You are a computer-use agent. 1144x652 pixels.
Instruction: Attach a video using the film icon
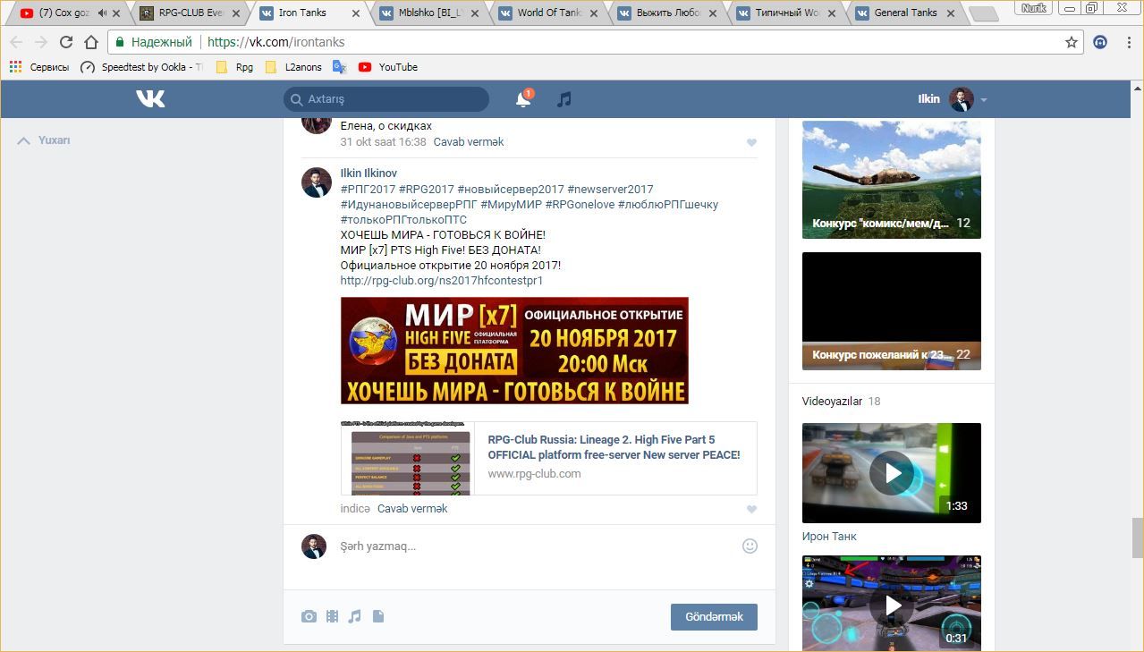332,616
